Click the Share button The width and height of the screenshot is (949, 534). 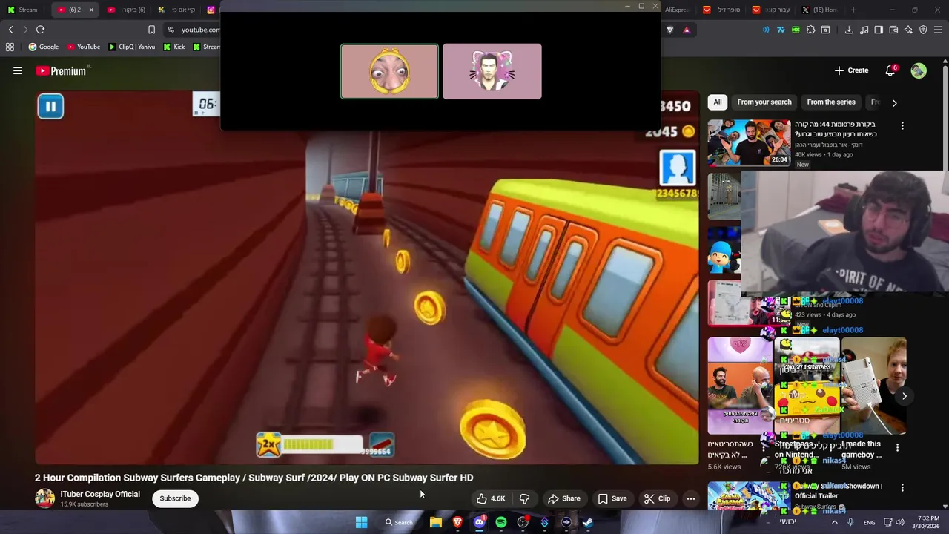[563, 498]
